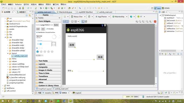Switch to the Java perspective button
This screenshot has width=184, height=103.
pyautogui.click(x=158, y=8)
